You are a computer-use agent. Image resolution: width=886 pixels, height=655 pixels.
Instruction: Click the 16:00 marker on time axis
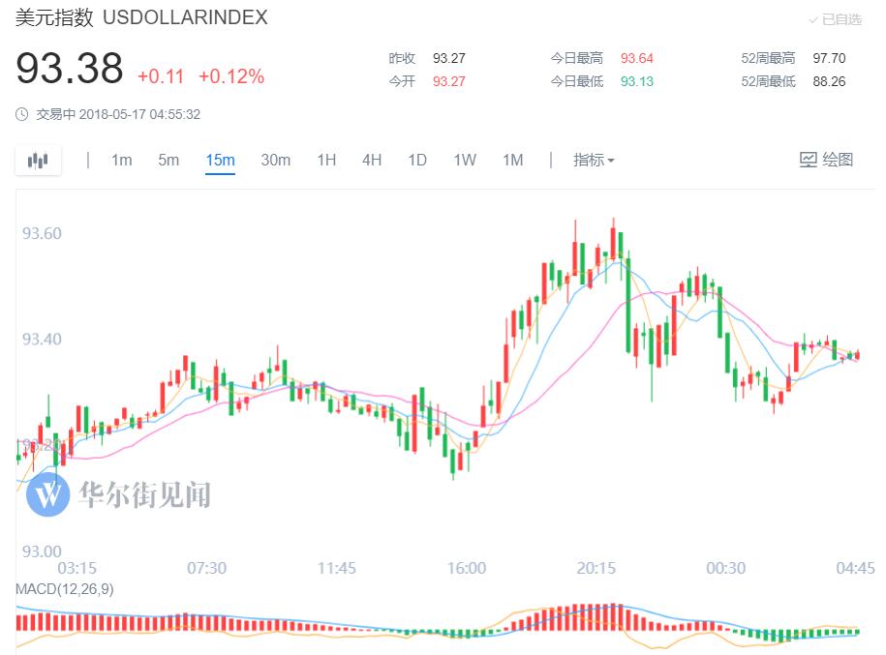466,568
